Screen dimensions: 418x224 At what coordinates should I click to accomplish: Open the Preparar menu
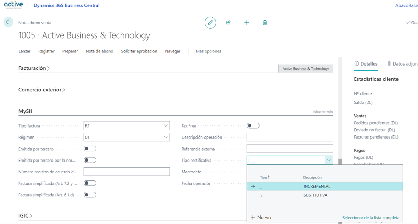(70, 51)
